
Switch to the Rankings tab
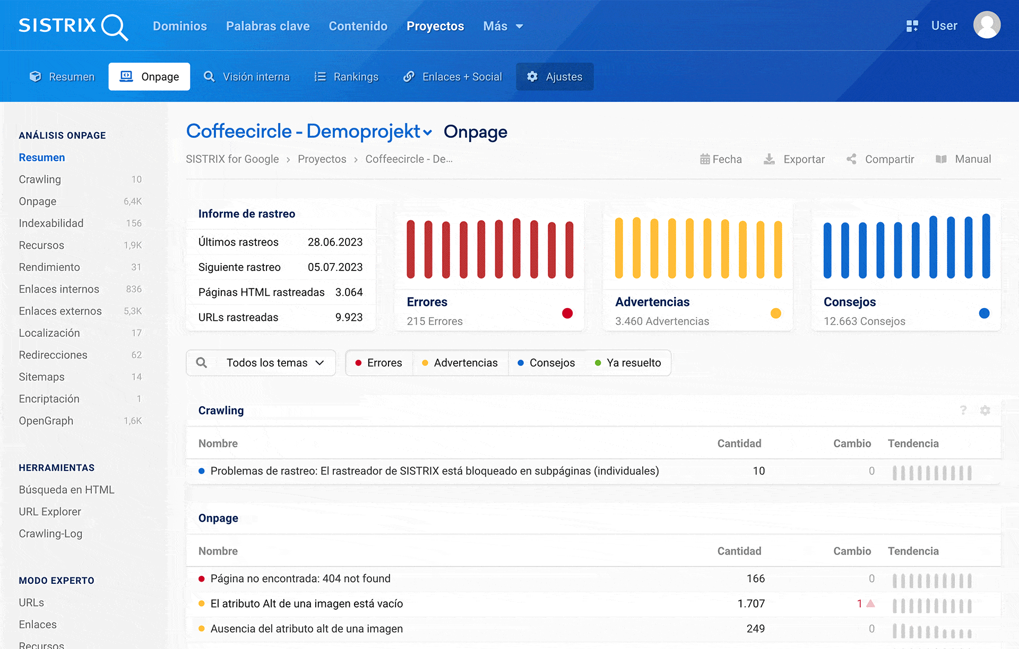tap(347, 77)
